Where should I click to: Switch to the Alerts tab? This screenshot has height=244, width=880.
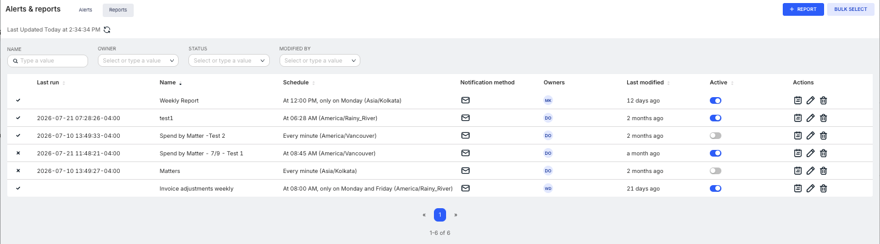(x=86, y=10)
